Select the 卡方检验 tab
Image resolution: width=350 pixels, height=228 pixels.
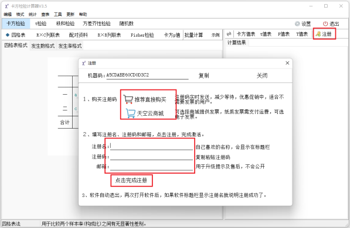(16, 23)
